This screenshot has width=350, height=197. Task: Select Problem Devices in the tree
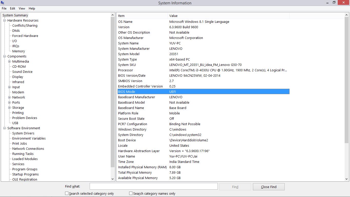coord(25,118)
